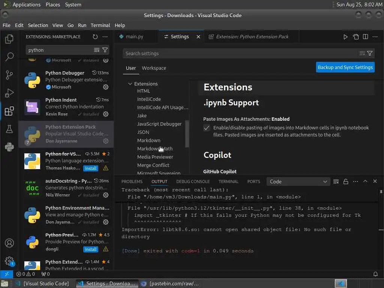Open marketplace Views and More Actions

105,37
